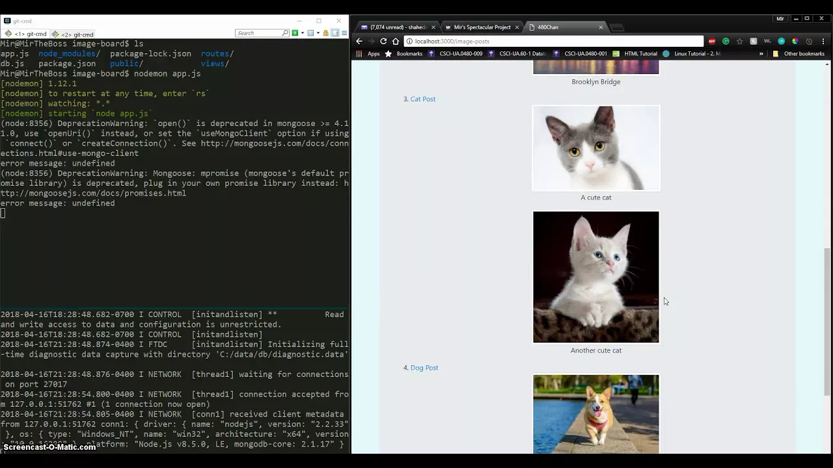Open dropdown arrow next to window-list icon

pos(318,33)
